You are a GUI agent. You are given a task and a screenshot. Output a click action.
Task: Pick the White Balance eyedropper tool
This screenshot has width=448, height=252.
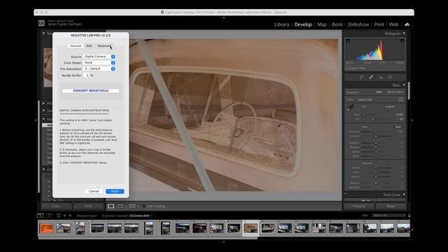click(350, 108)
